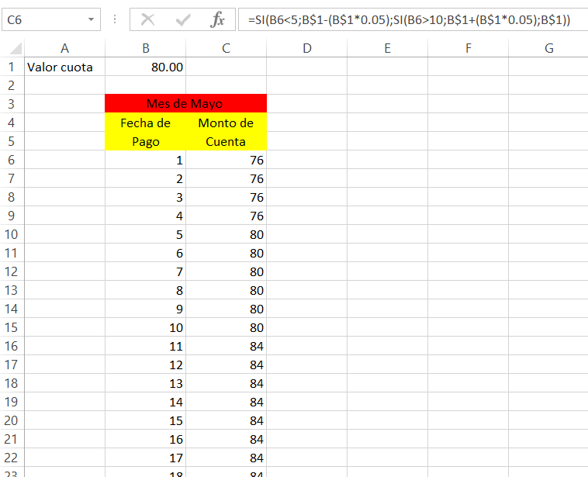Click cell C6 with value 76
The width and height of the screenshot is (588, 477).
pyautogui.click(x=227, y=160)
